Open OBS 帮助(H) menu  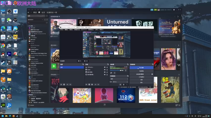coord(102,30)
